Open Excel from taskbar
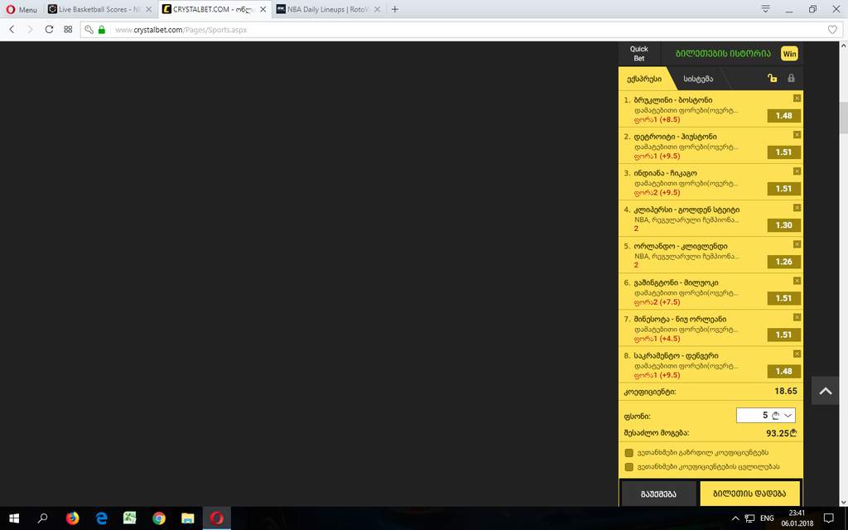848x530 pixels. tap(130, 518)
